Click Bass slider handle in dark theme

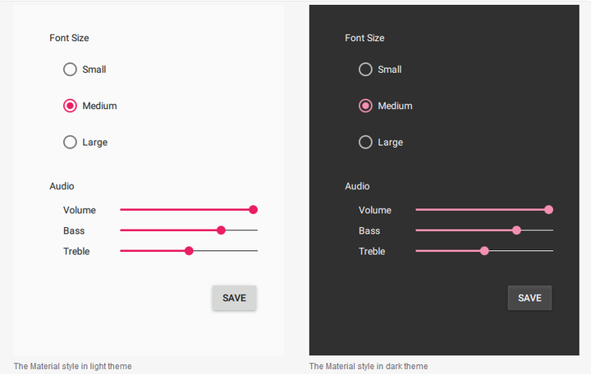point(516,230)
